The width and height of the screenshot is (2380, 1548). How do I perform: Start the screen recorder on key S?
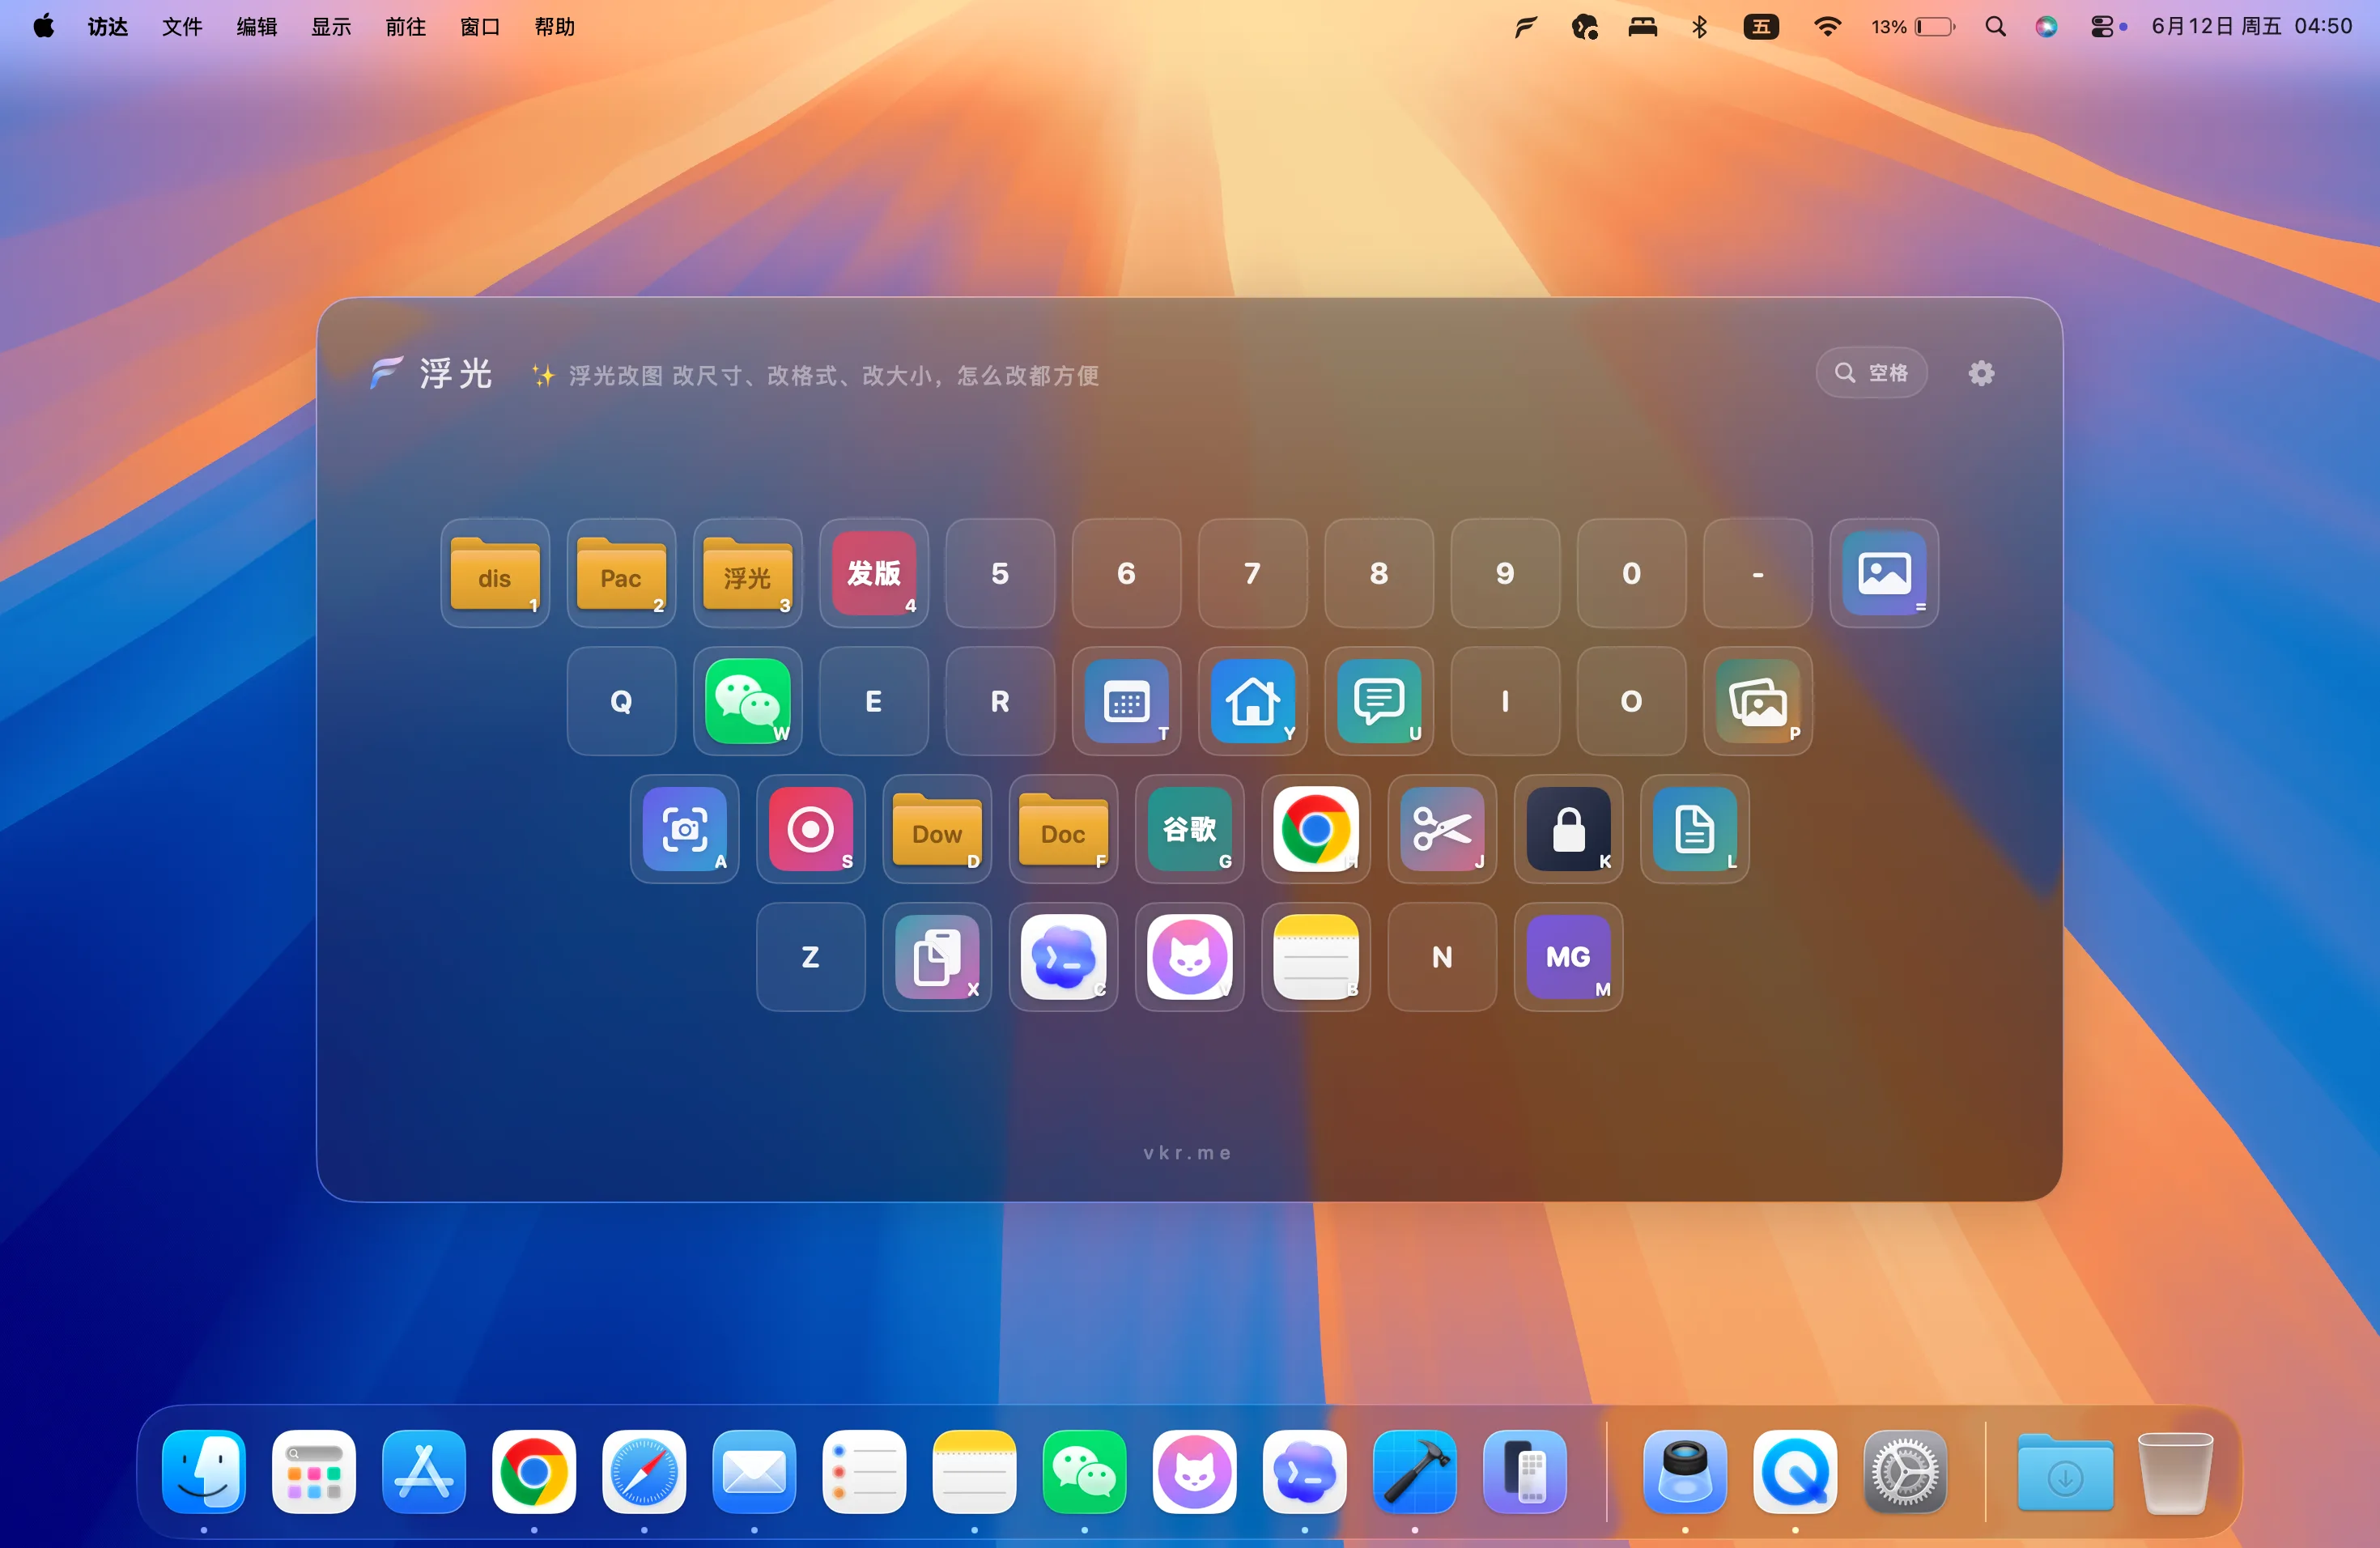(810, 829)
